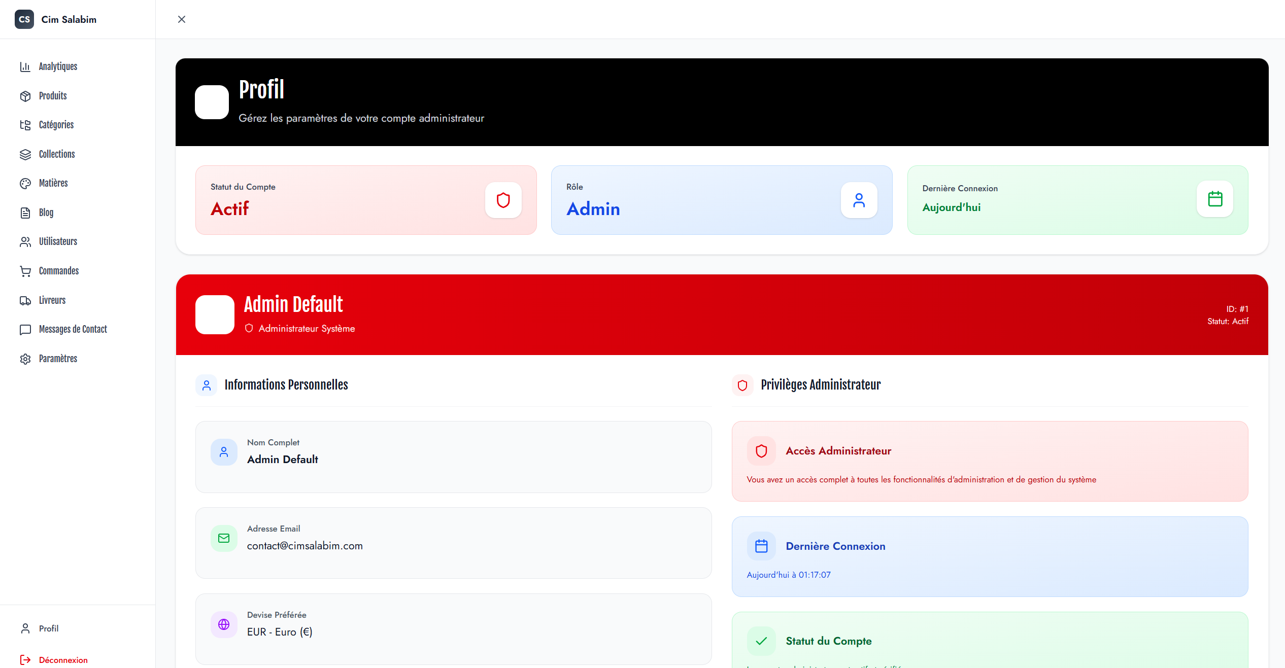Image resolution: width=1285 pixels, height=668 pixels.
Task: Click the contact@cimsalabim.com email field
Action: (305, 546)
